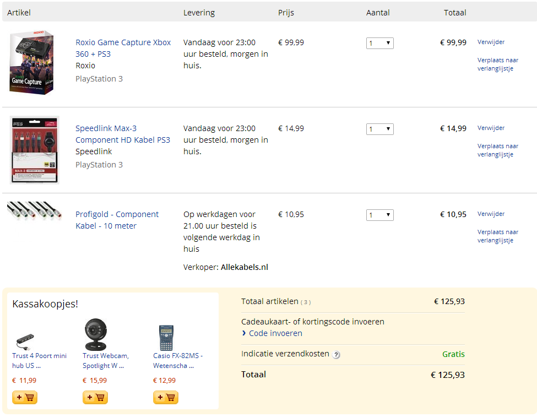This screenshot has height=417, width=537.
Task: Remove Profigold cable via Verwijder
Action: tap(491, 214)
